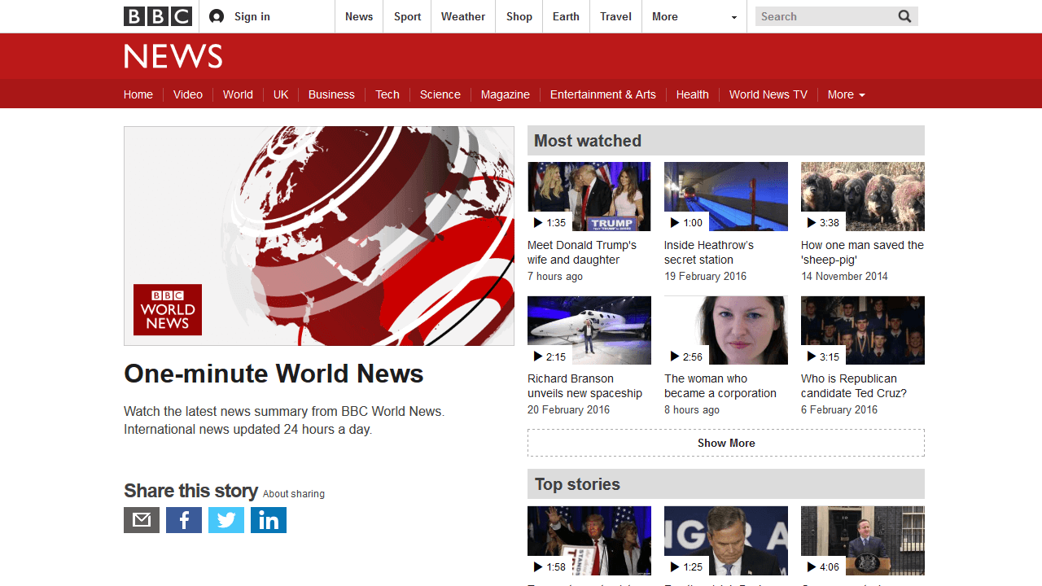
Task: Open the News tab in top bar
Action: pos(359,16)
